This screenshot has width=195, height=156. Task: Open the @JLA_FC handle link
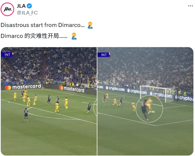coord(27,13)
